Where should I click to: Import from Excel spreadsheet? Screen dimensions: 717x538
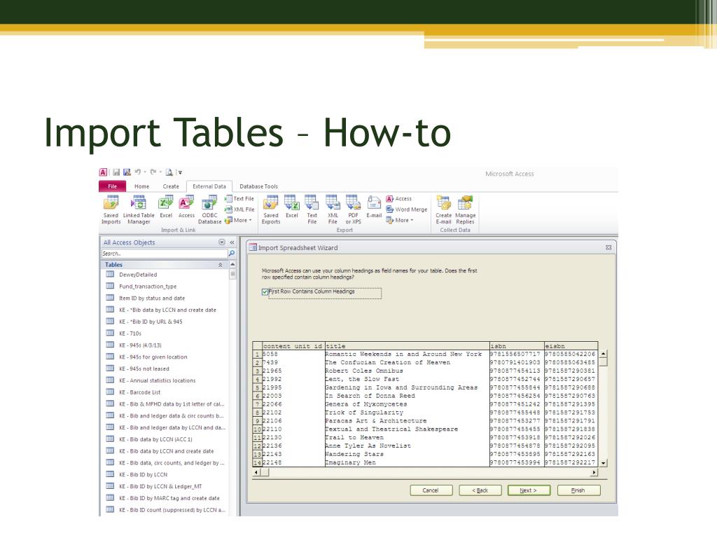165,207
